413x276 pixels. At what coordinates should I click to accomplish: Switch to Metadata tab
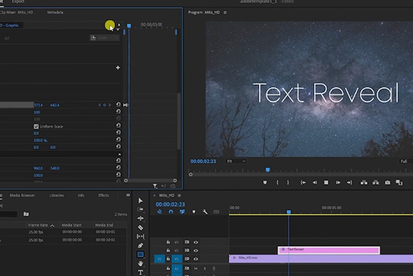point(55,12)
